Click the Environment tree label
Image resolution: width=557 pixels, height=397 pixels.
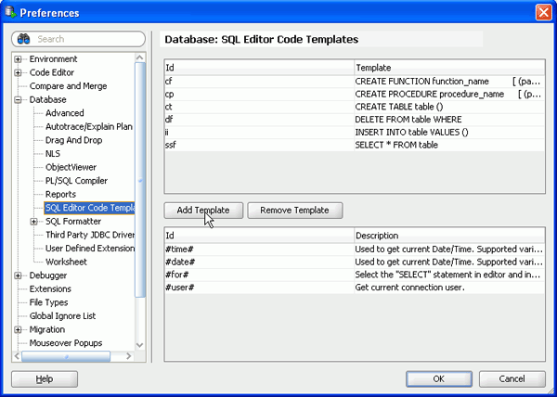click(53, 58)
